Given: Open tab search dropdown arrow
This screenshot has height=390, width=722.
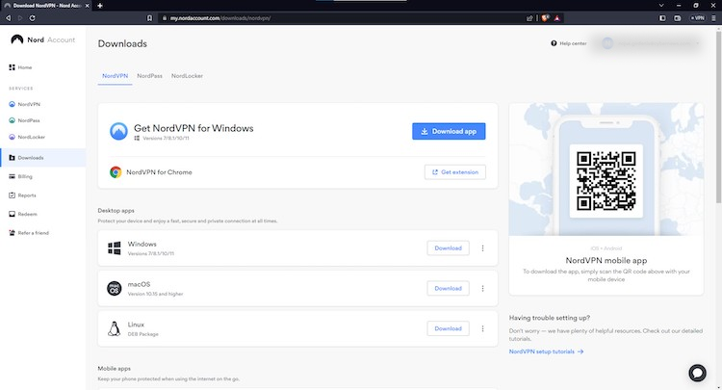Looking at the screenshot, I should point(661,6).
